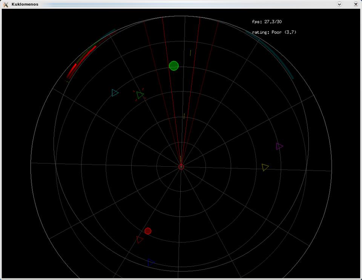362x280 pixels.
Task: Click the rating Poor (3.7) text
Action: tap(274, 32)
